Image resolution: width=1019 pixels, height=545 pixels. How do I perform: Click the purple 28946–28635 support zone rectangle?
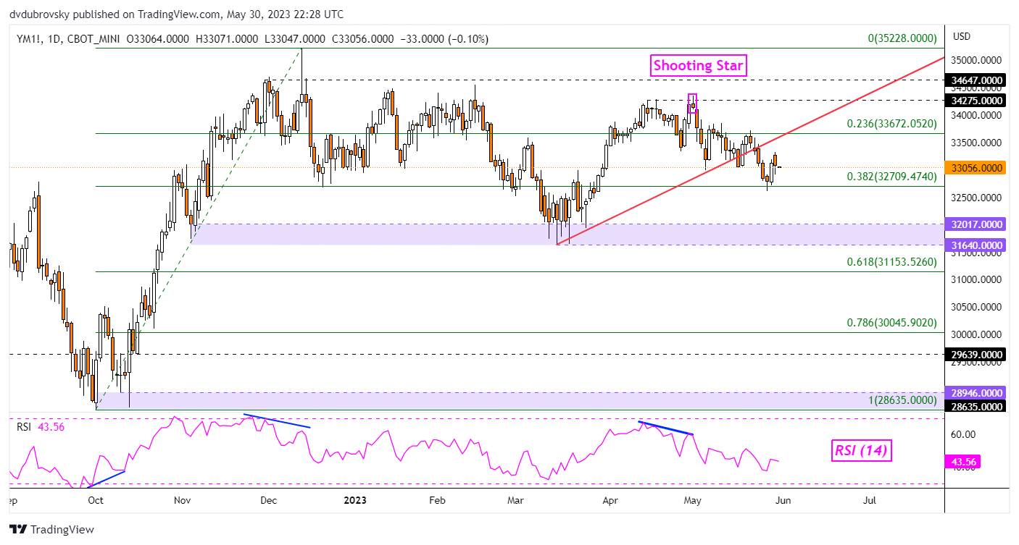click(x=520, y=400)
